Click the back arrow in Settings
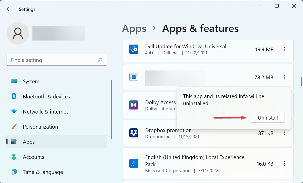 tap(9, 9)
